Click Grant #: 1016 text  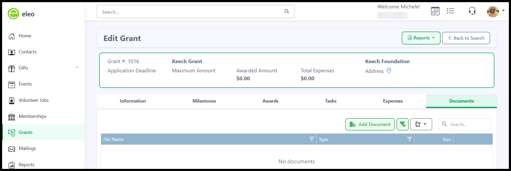click(x=123, y=61)
